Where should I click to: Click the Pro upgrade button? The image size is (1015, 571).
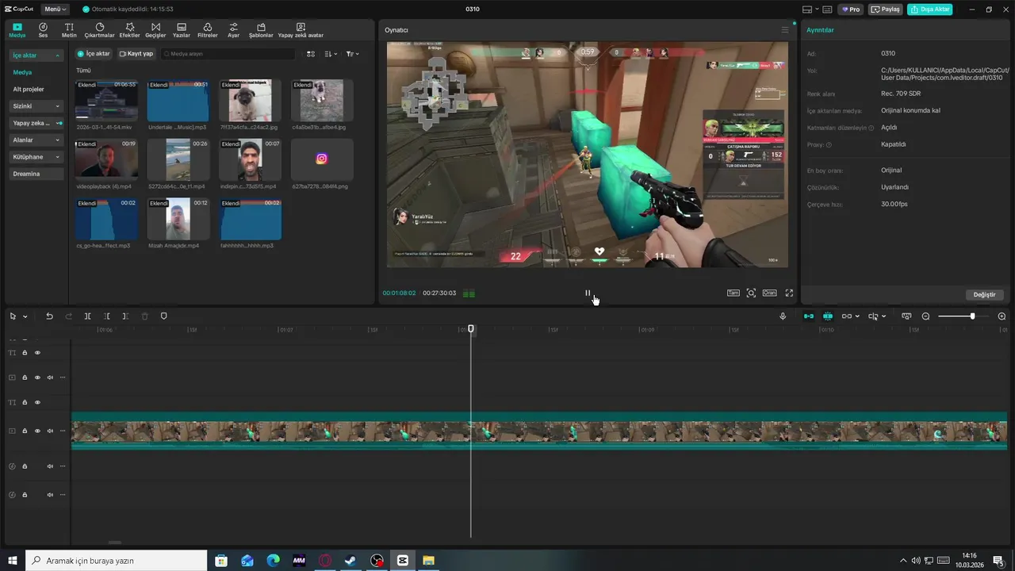click(852, 10)
